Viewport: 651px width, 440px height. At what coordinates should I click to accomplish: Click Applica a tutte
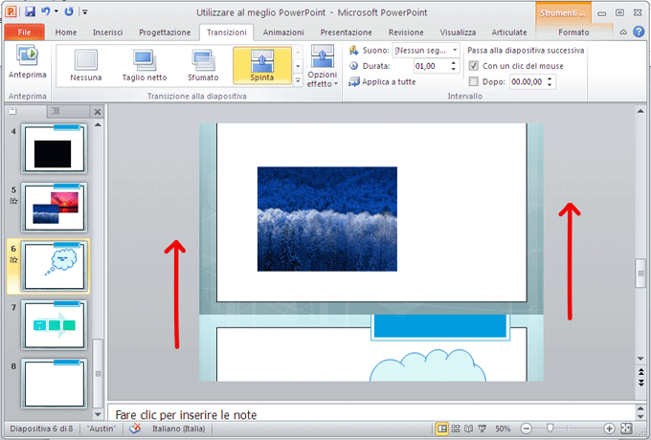click(x=382, y=81)
